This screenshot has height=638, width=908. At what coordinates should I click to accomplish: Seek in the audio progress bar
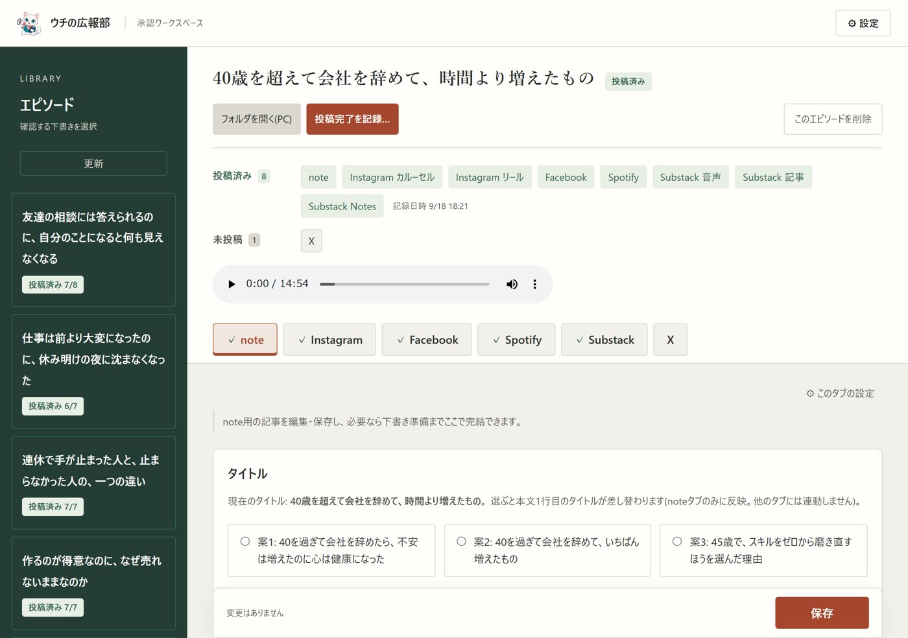405,284
